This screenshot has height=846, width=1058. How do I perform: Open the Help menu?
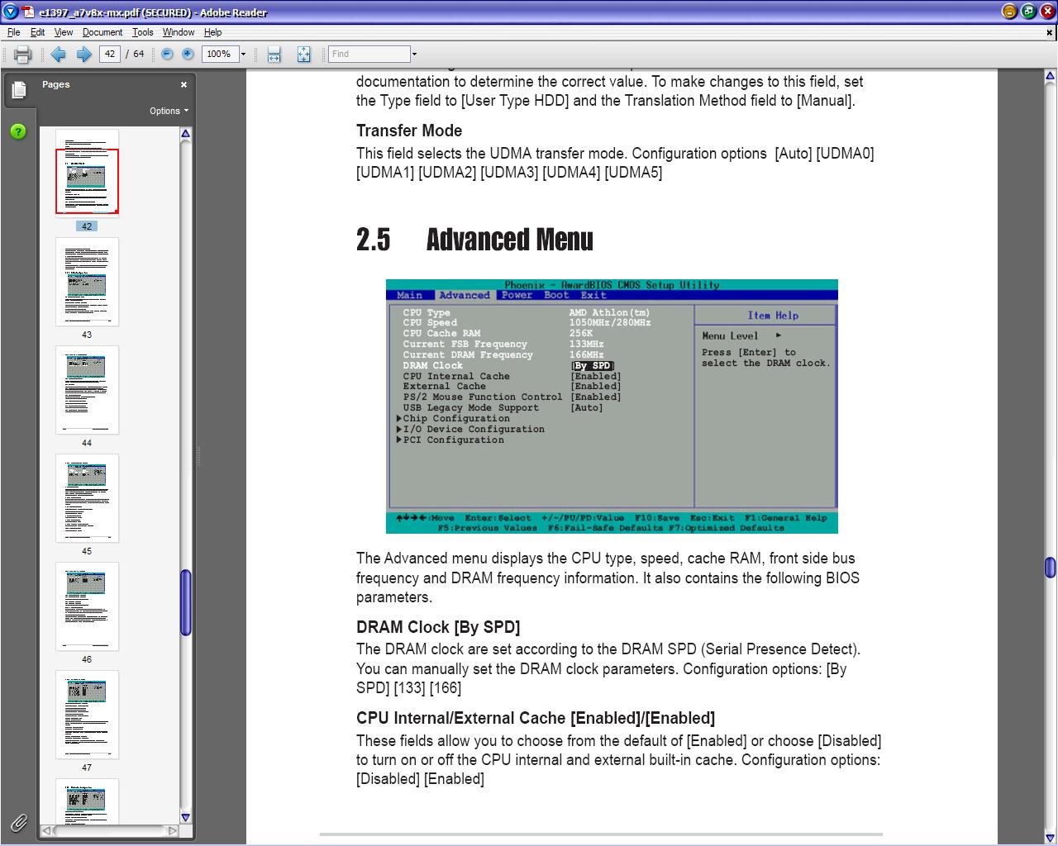click(212, 32)
